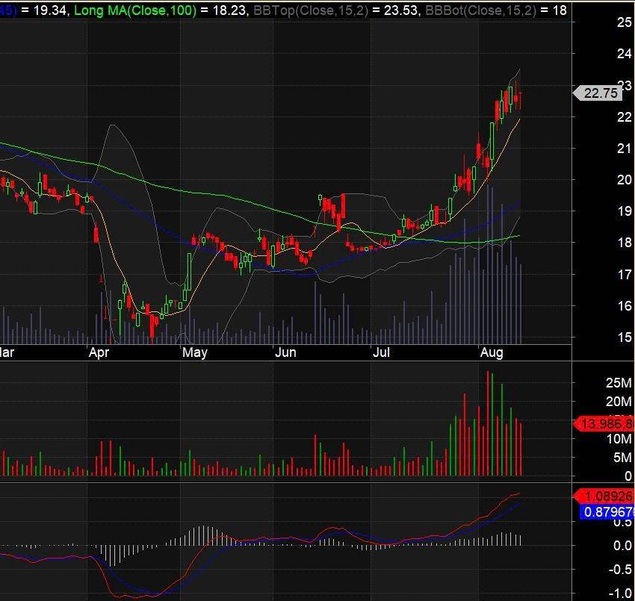Click the 10M volume axis label

(619, 439)
